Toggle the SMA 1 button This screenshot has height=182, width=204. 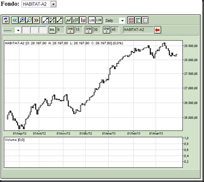pyautogui.click(x=70, y=29)
